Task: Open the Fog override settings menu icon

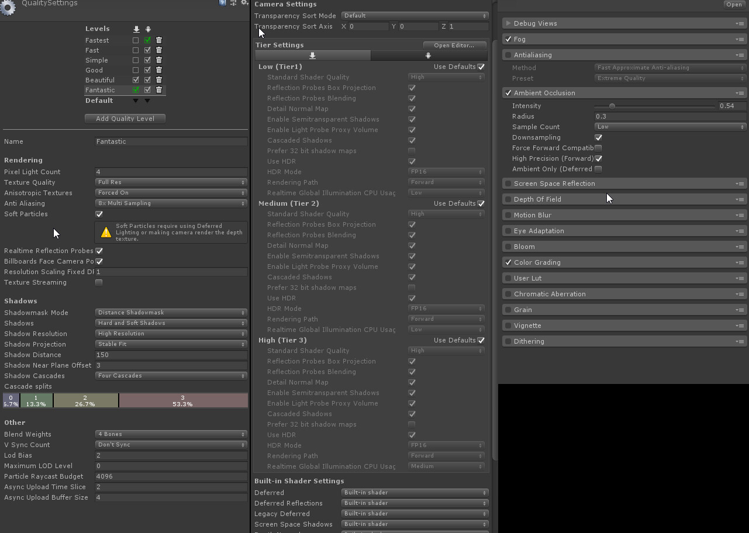Action: pyautogui.click(x=740, y=39)
